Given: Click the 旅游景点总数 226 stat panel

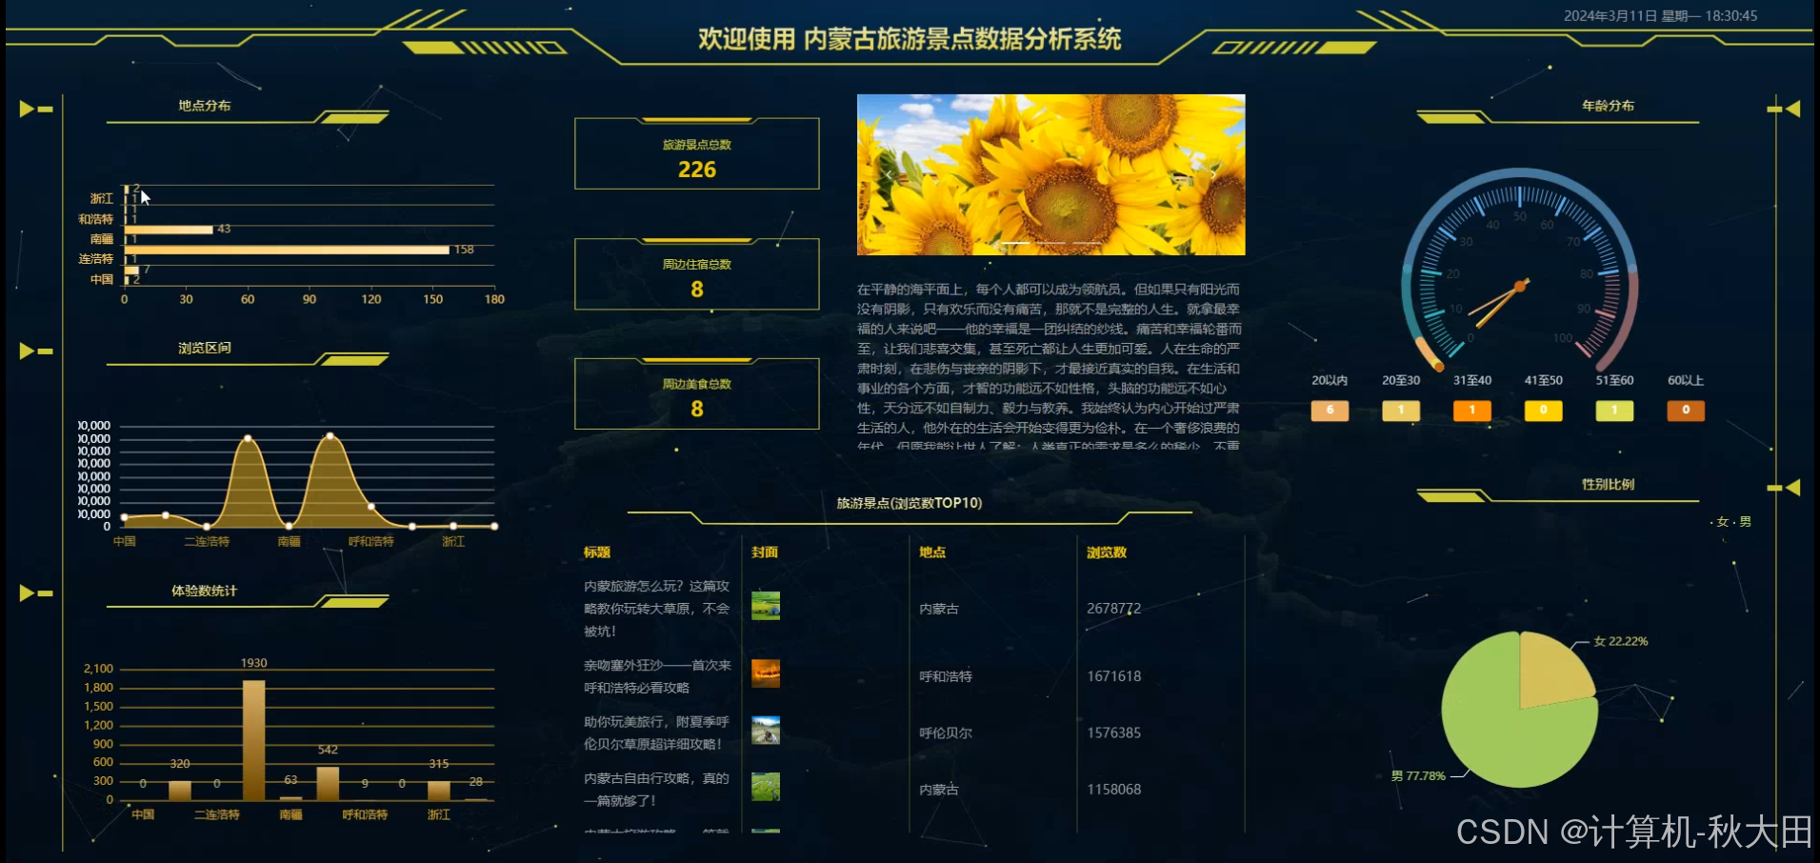Looking at the screenshot, I should [696, 153].
